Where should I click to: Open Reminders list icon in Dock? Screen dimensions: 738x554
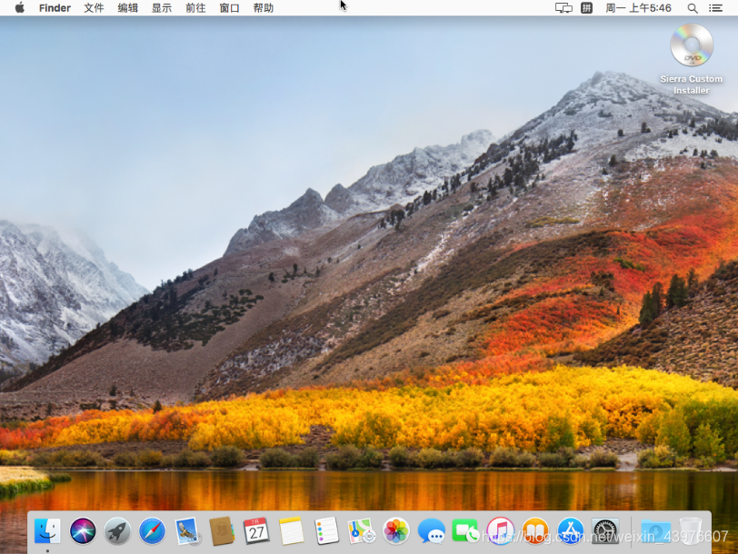(326, 531)
